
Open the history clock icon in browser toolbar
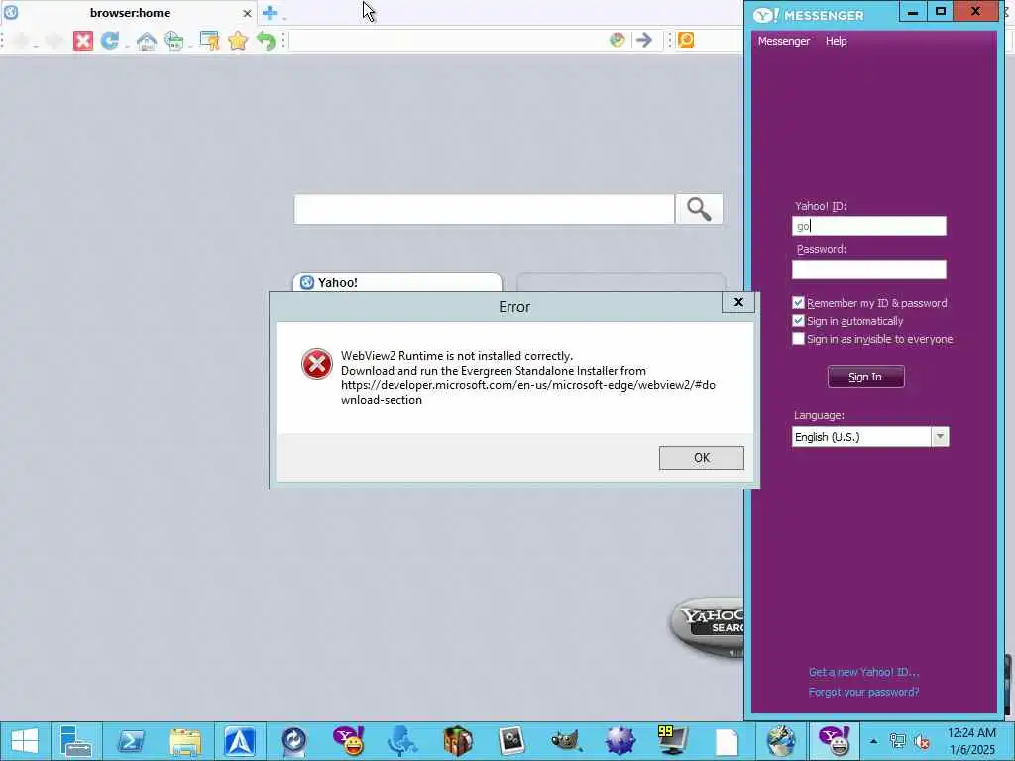point(173,41)
